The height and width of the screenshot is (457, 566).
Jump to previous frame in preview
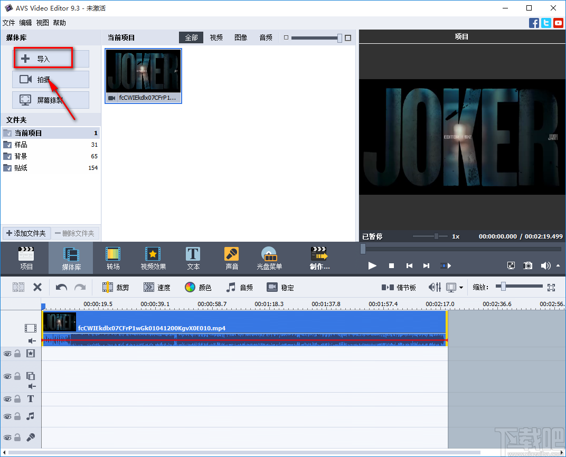409,266
